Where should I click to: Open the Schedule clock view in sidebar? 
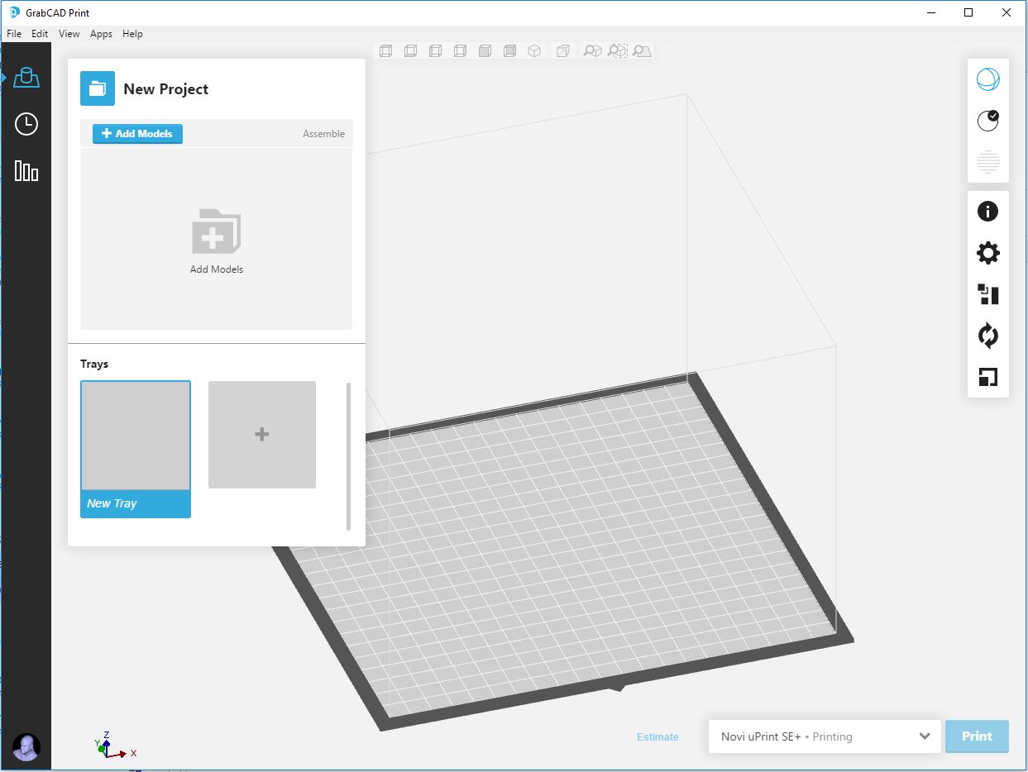[26, 124]
